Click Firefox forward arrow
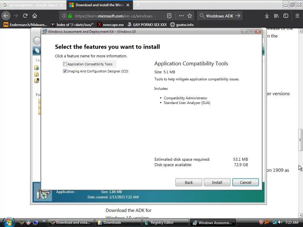Screen dimensions: 303x227 click(x=16, y=16)
